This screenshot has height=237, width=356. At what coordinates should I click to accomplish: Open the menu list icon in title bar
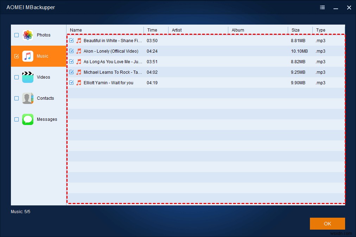[322, 7]
